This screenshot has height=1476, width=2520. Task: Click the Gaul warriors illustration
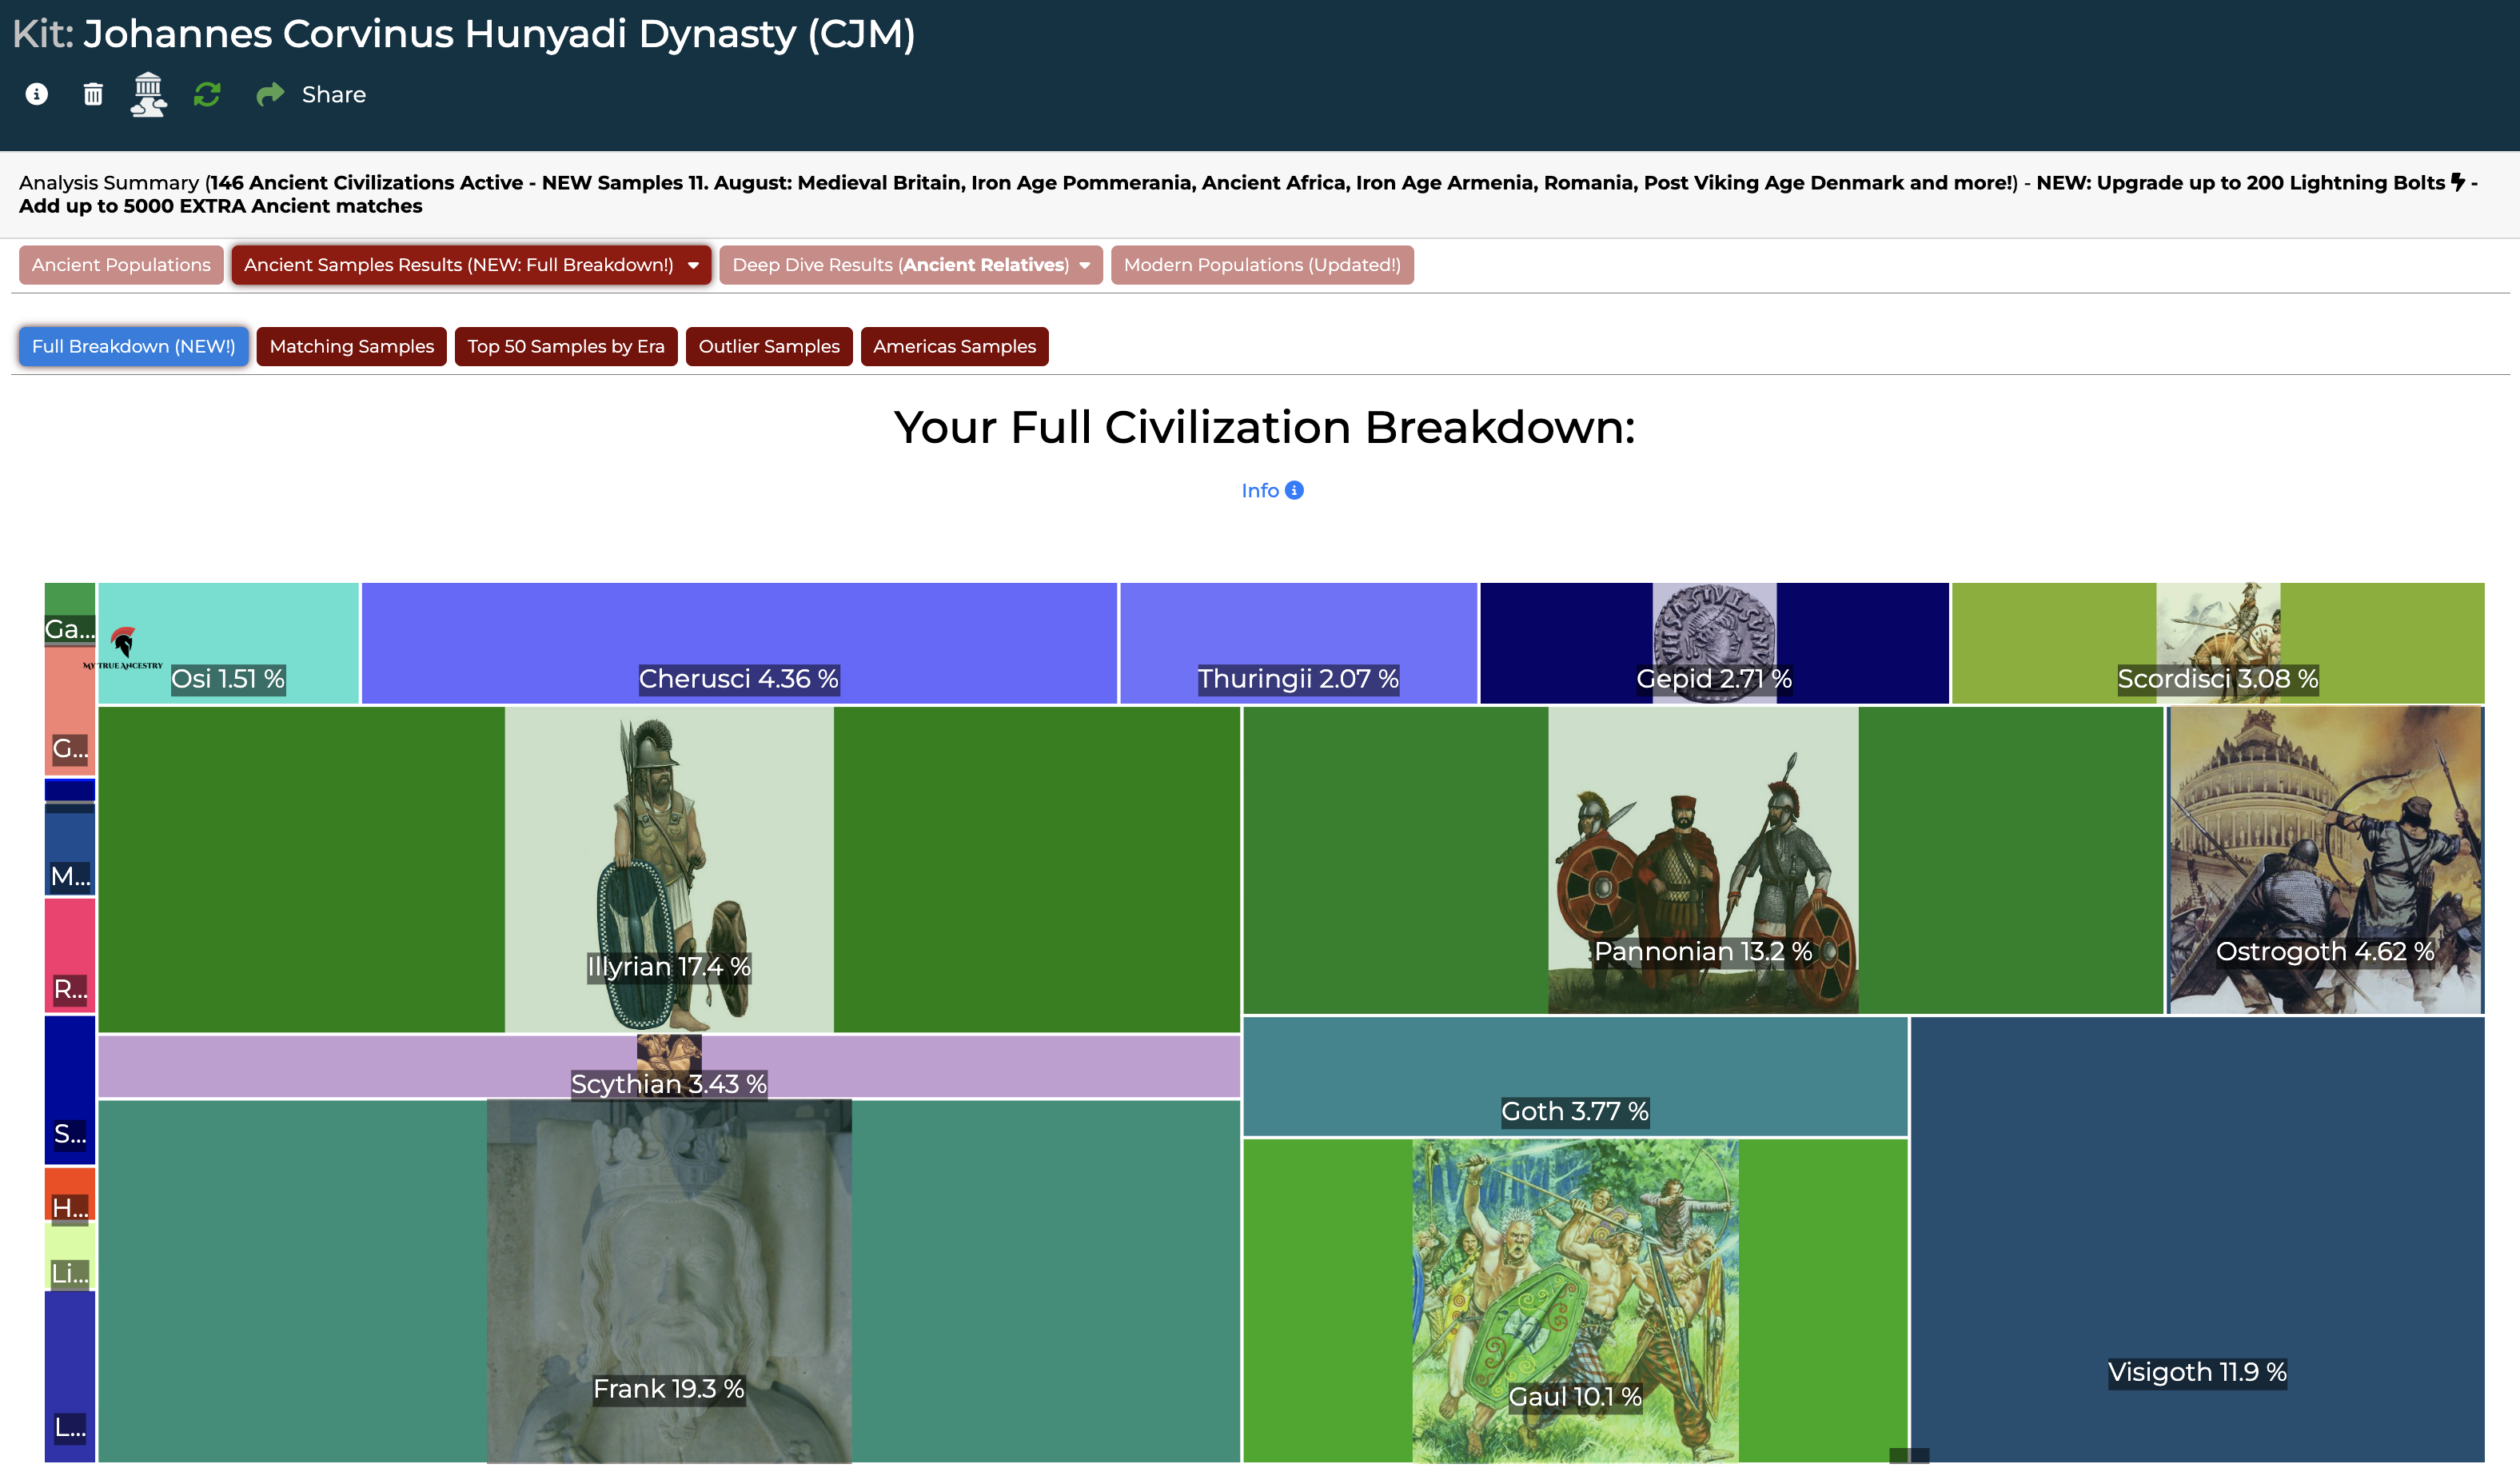click(1575, 1301)
